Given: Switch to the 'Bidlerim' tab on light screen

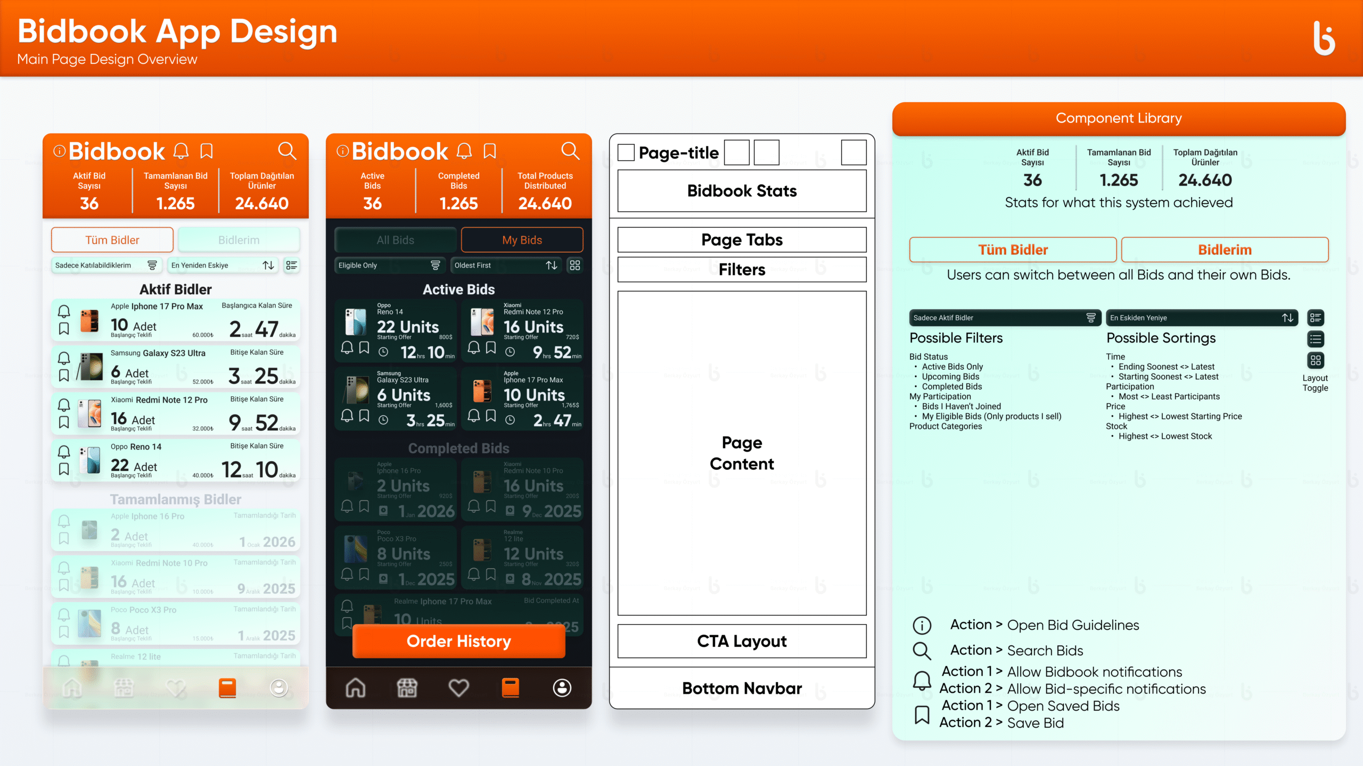Looking at the screenshot, I should point(239,239).
